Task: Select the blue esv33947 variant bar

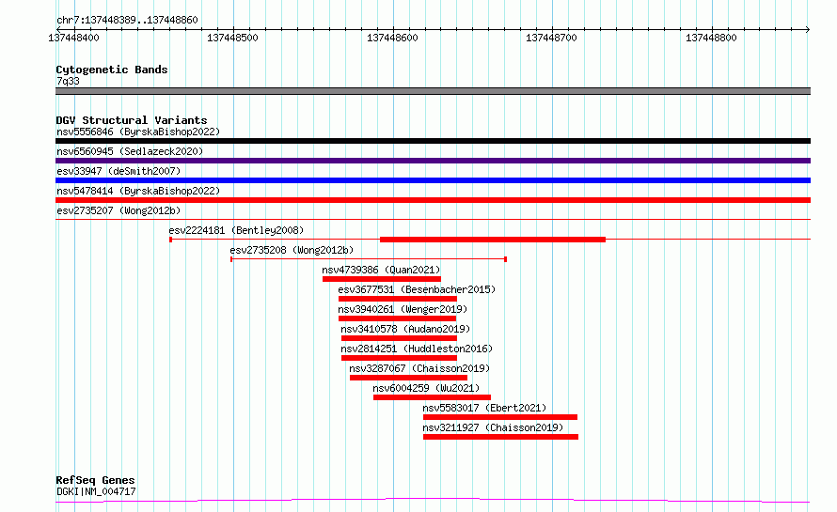Action: tap(433, 180)
